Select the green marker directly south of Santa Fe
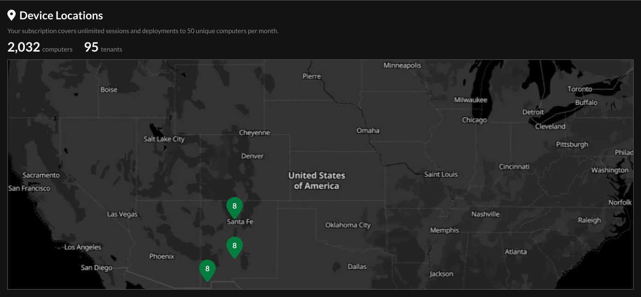The height and width of the screenshot is (297, 641). [234, 246]
